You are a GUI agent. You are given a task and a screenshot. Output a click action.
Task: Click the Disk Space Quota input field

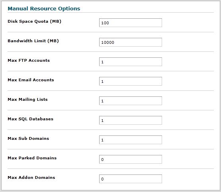(131, 23)
